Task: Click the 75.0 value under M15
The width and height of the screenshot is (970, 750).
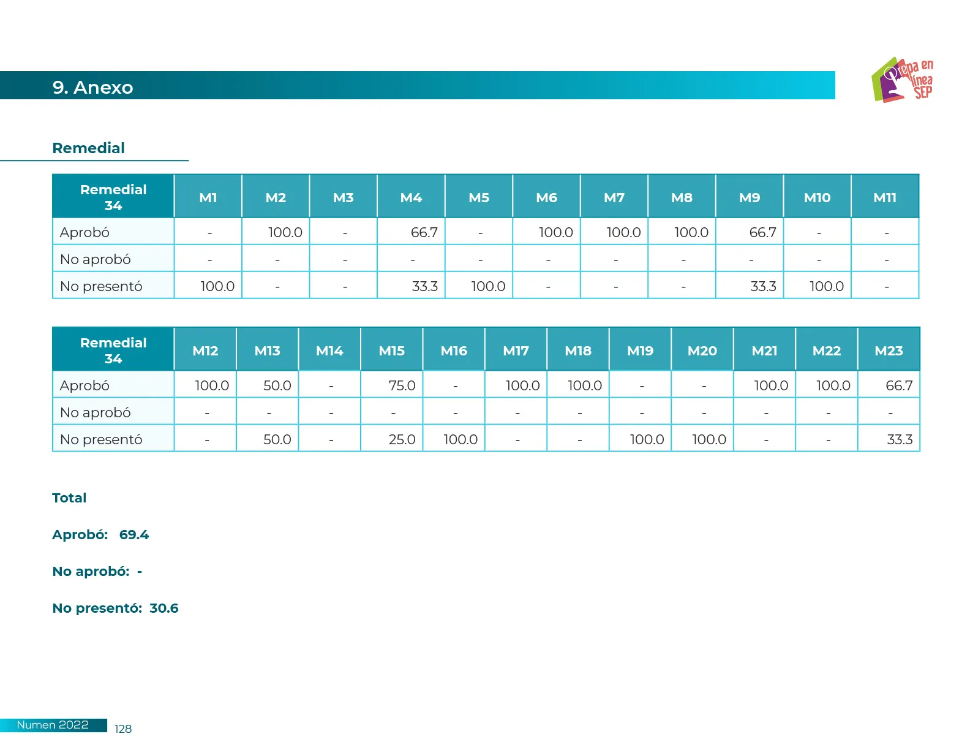Action: 402,385
